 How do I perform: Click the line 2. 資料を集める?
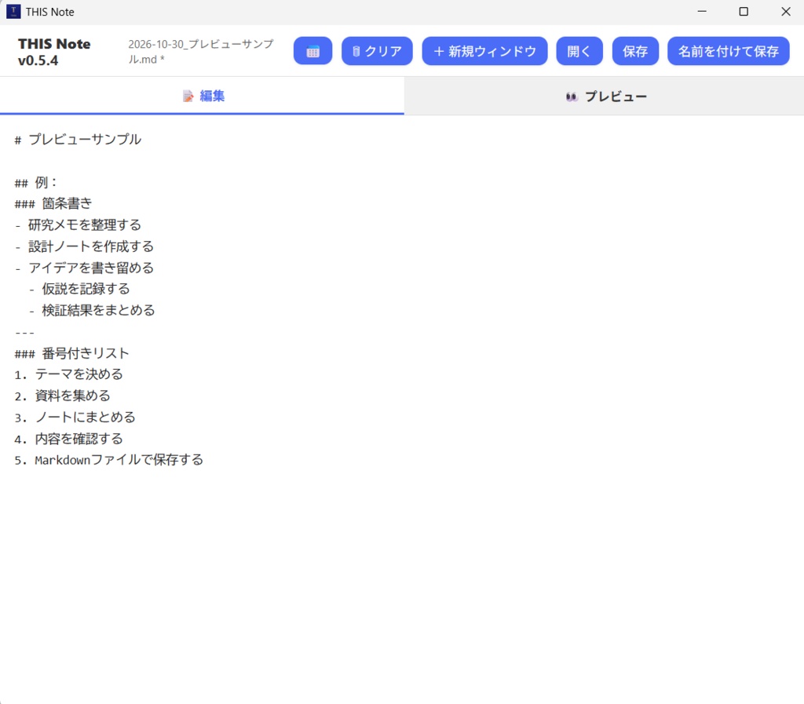(x=63, y=396)
